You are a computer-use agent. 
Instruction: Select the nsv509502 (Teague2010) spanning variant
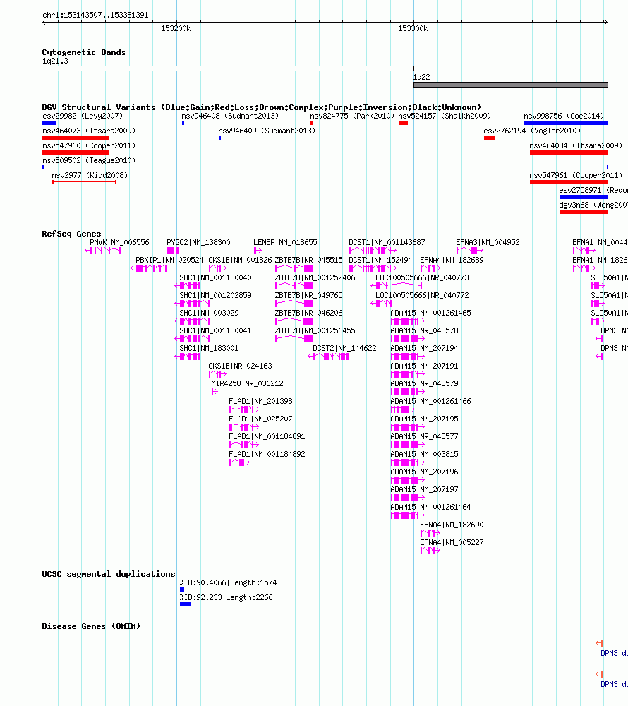point(325,167)
